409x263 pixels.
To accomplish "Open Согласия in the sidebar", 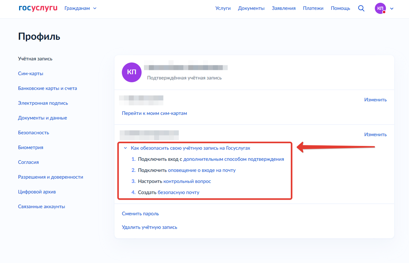I will click(x=28, y=162).
